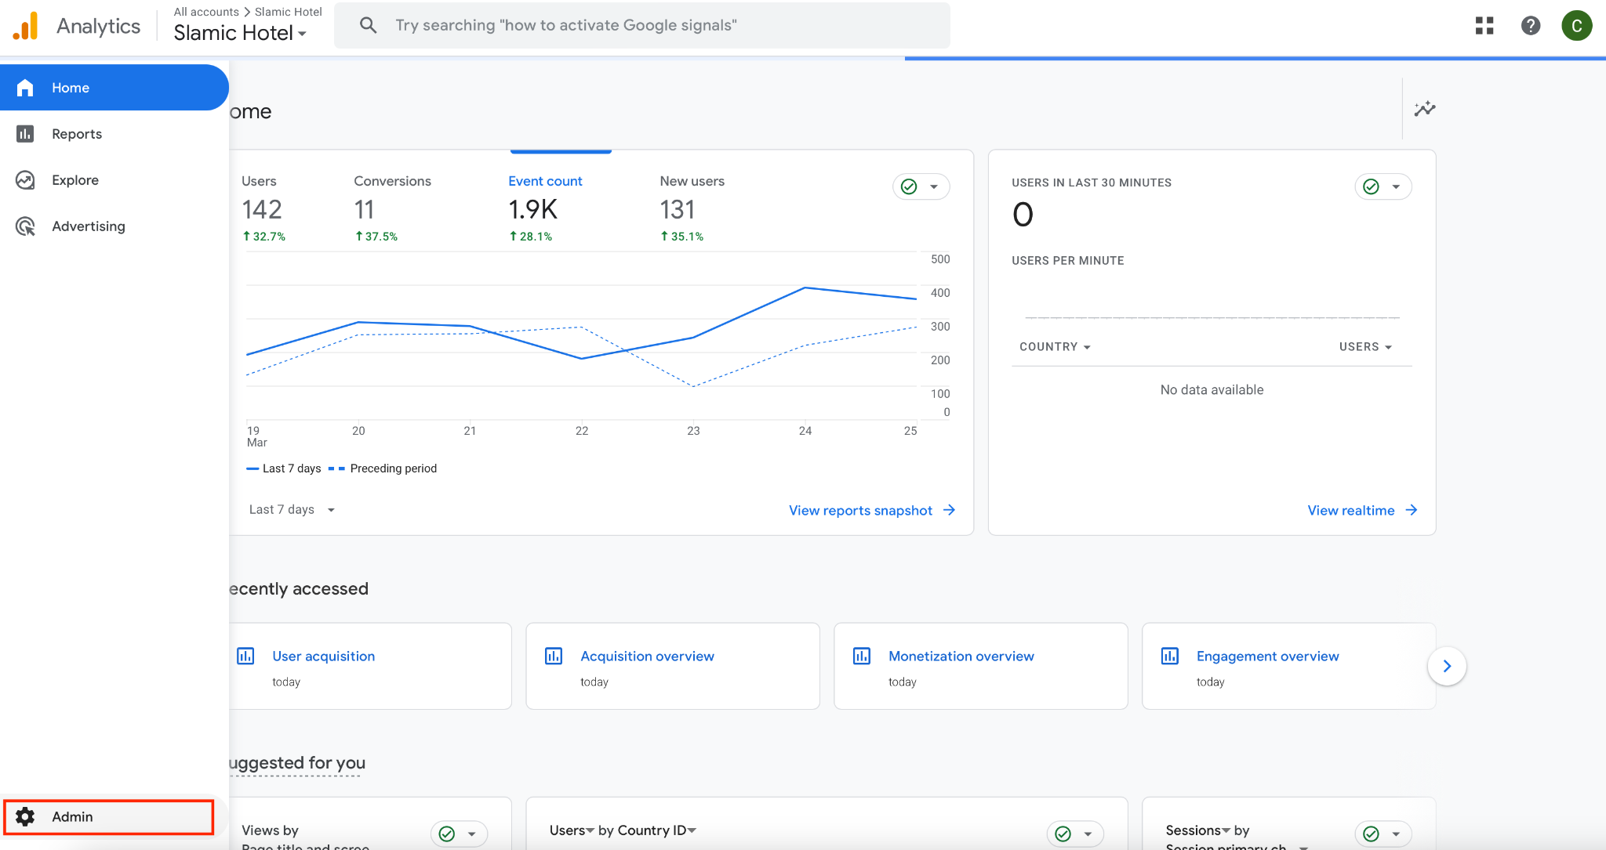The height and width of the screenshot is (850, 1606).
Task: Expand the COUNTRY dimension dropdown
Action: [x=1055, y=346]
